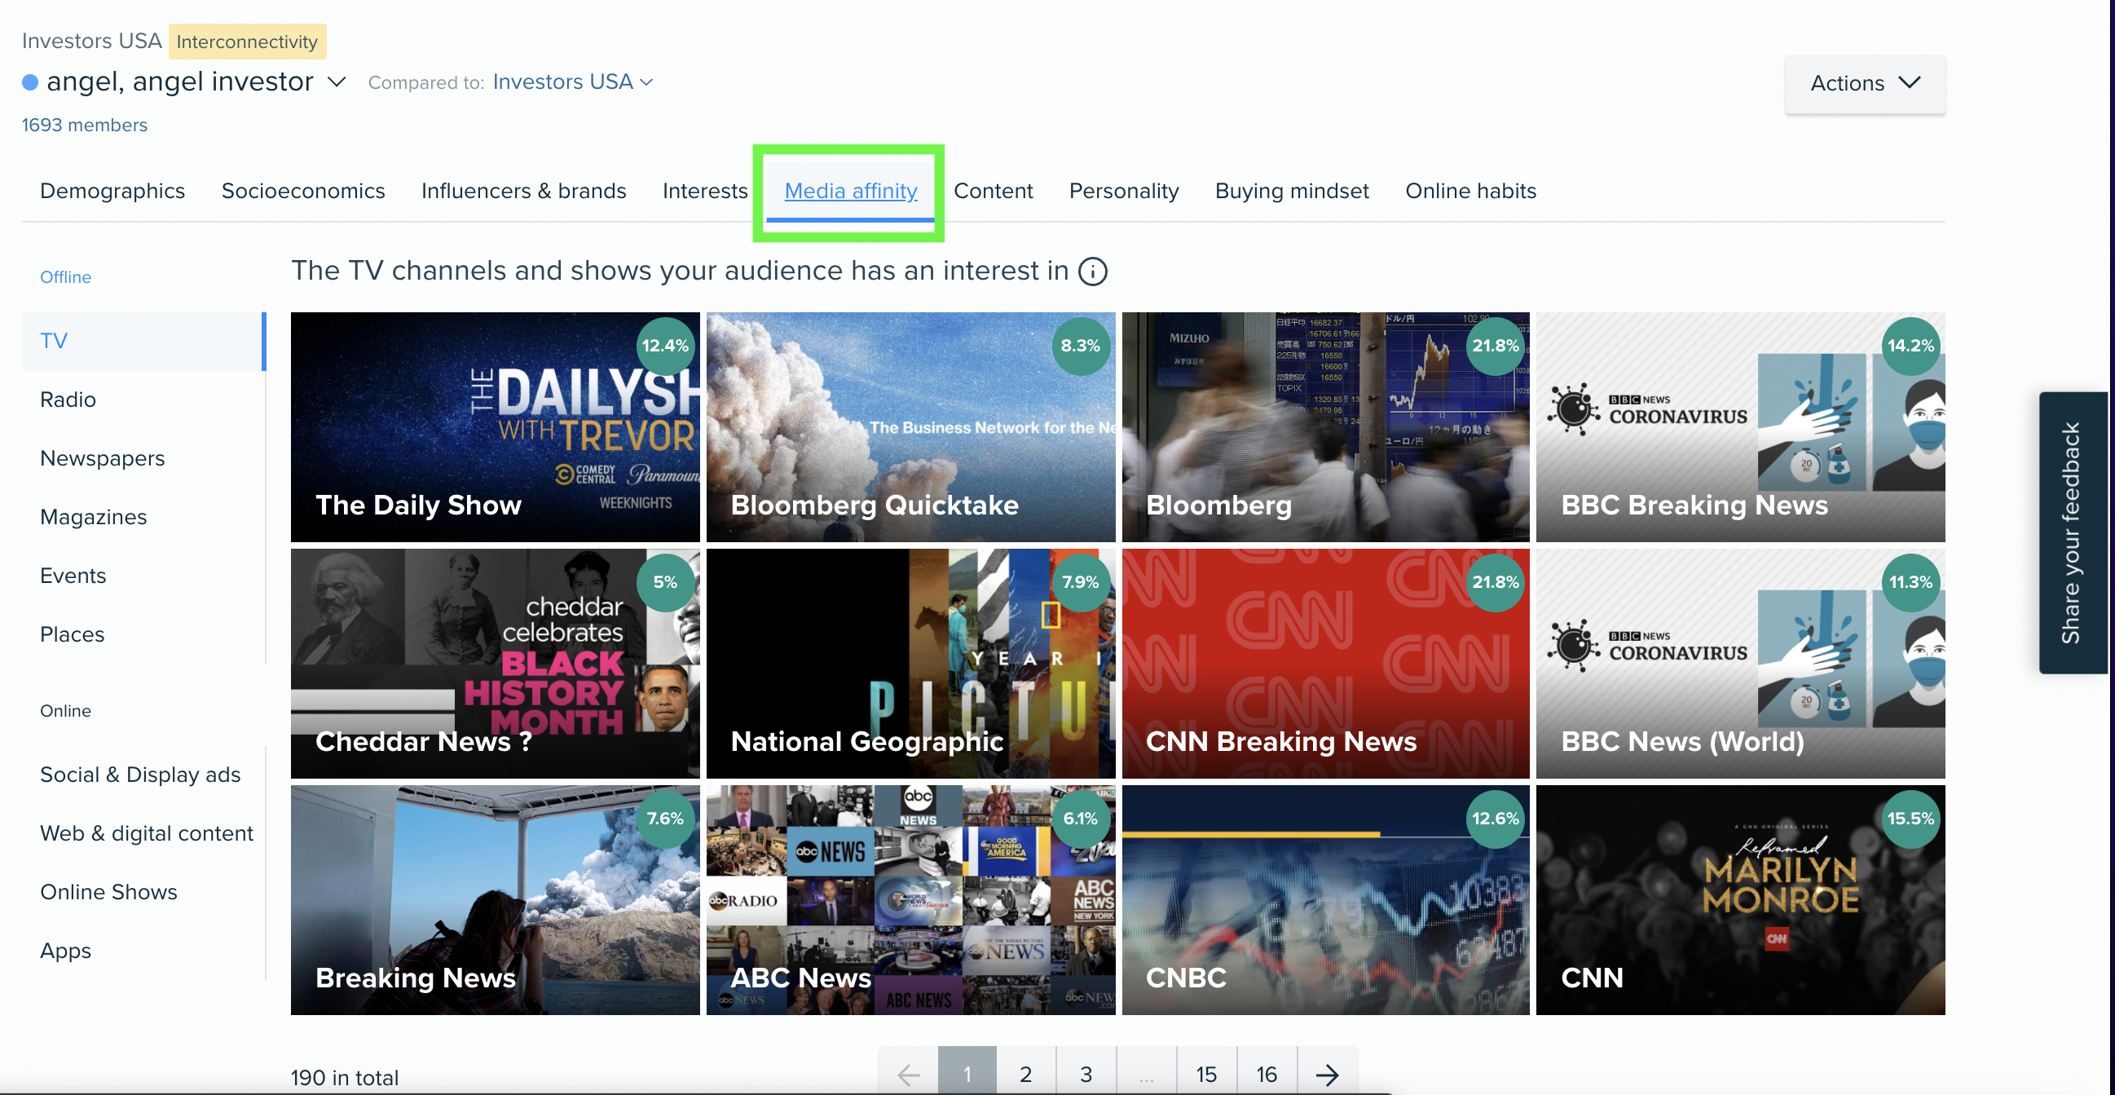Image resolution: width=2115 pixels, height=1095 pixels.
Task: Open Share your feedback side panel
Action: [2073, 532]
